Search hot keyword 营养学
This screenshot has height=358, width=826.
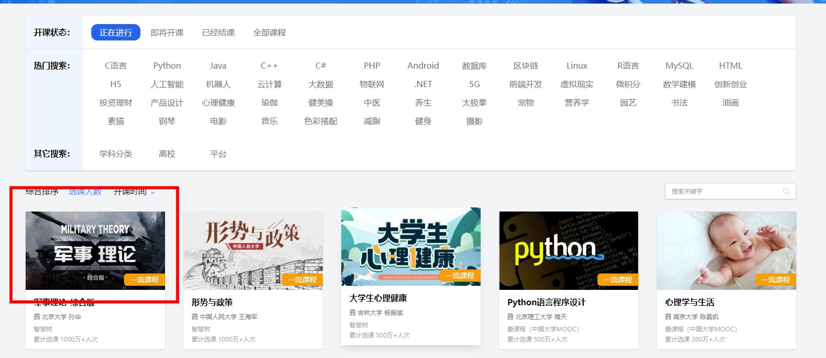pyautogui.click(x=577, y=102)
